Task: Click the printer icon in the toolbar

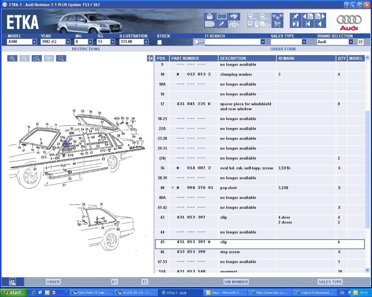Action: pyautogui.click(x=210, y=17)
